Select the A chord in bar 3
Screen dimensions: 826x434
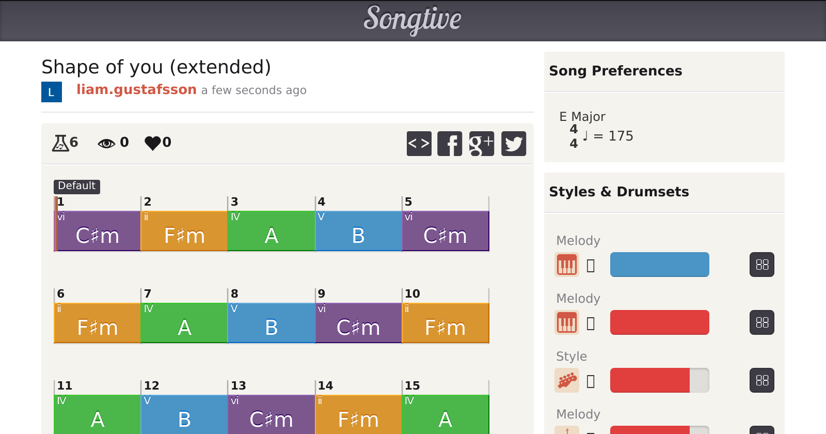(271, 231)
